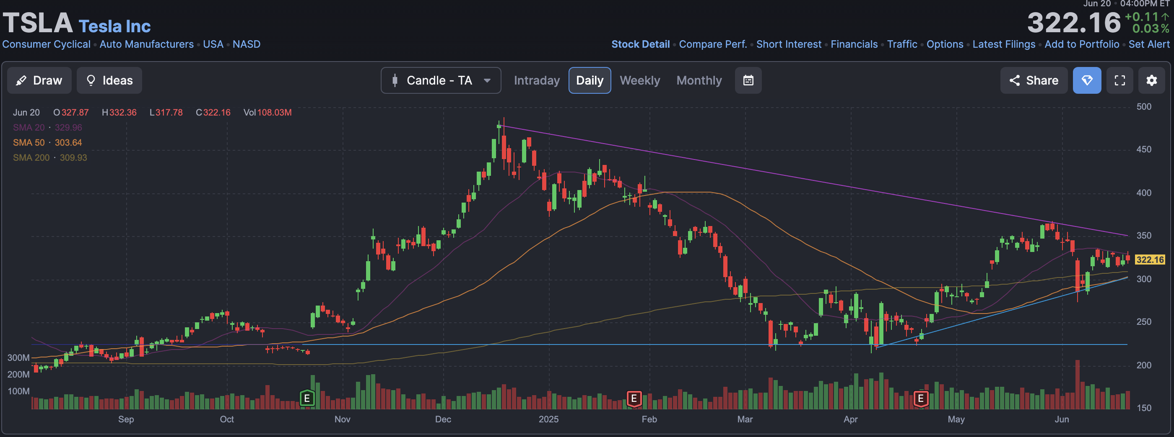Switch to Monthly timeframe
The width and height of the screenshot is (1174, 437).
tap(699, 80)
